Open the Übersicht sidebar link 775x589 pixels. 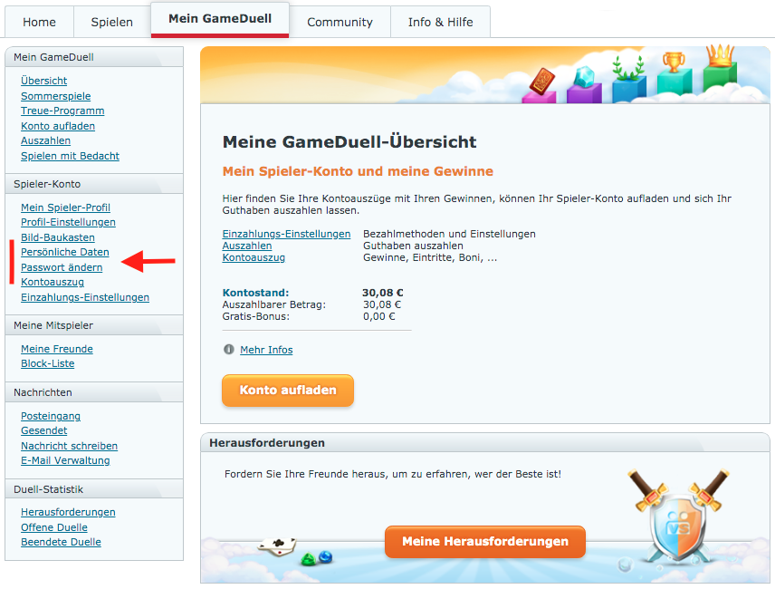(44, 81)
